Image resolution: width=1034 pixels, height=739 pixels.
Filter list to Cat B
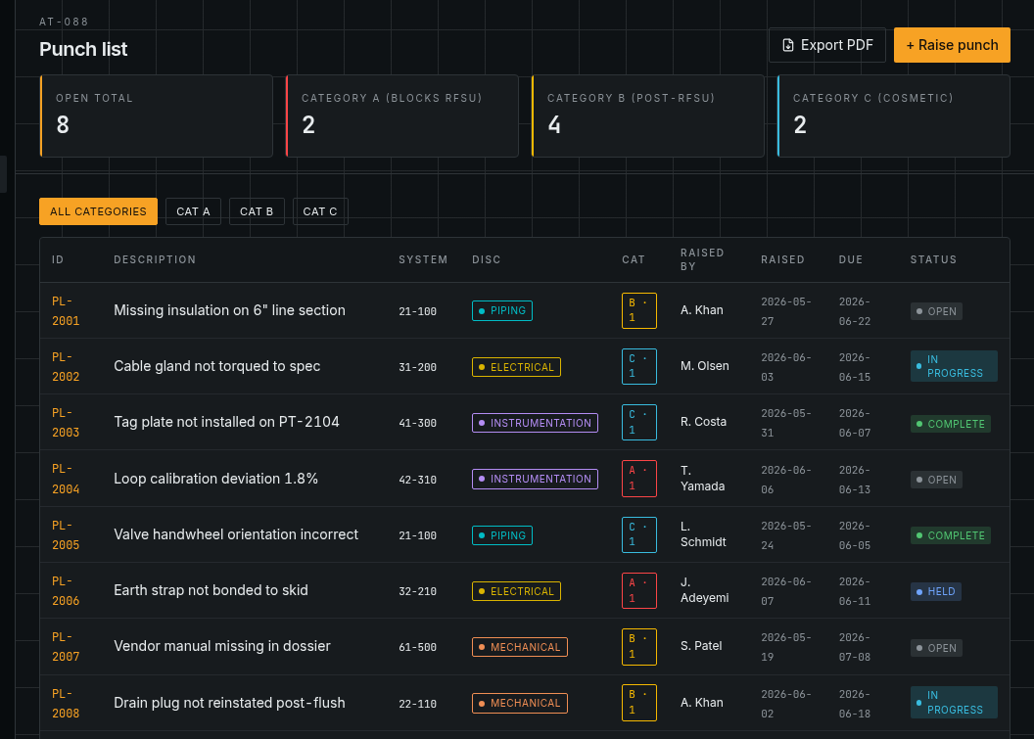click(257, 211)
